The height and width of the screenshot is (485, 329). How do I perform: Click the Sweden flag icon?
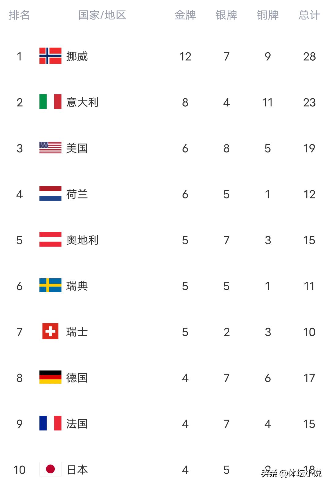pyautogui.click(x=50, y=286)
